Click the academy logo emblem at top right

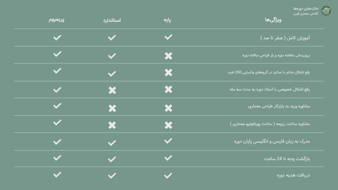click(326, 11)
